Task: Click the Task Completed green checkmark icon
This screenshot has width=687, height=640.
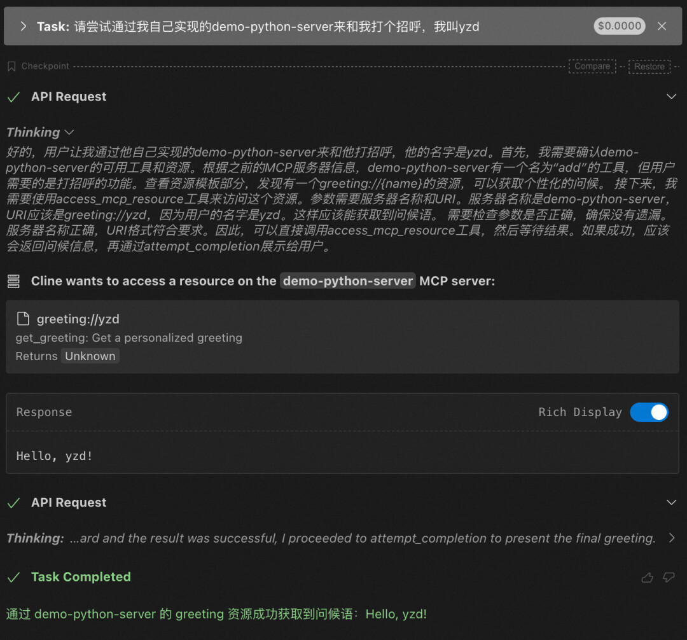Action: pyautogui.click(x=13, y=577)
